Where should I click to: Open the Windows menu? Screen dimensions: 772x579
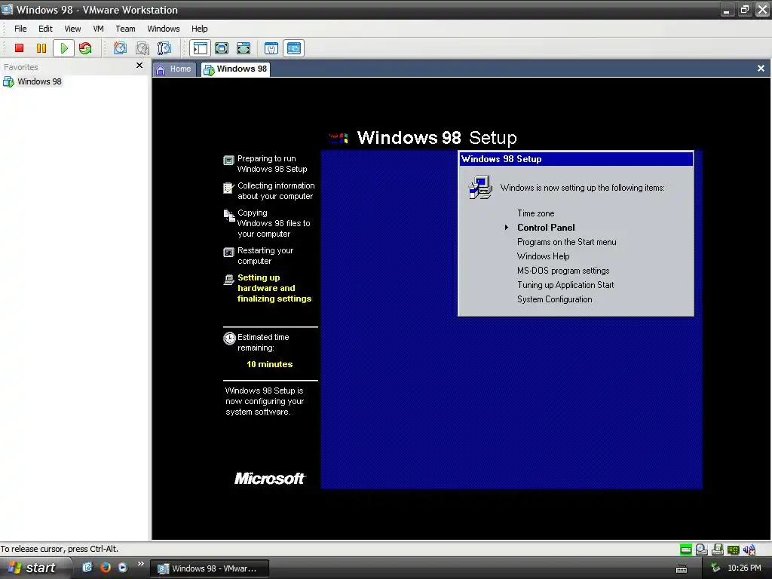(x=164, y=29)
